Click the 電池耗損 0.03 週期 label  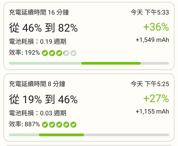click(38, 113)
